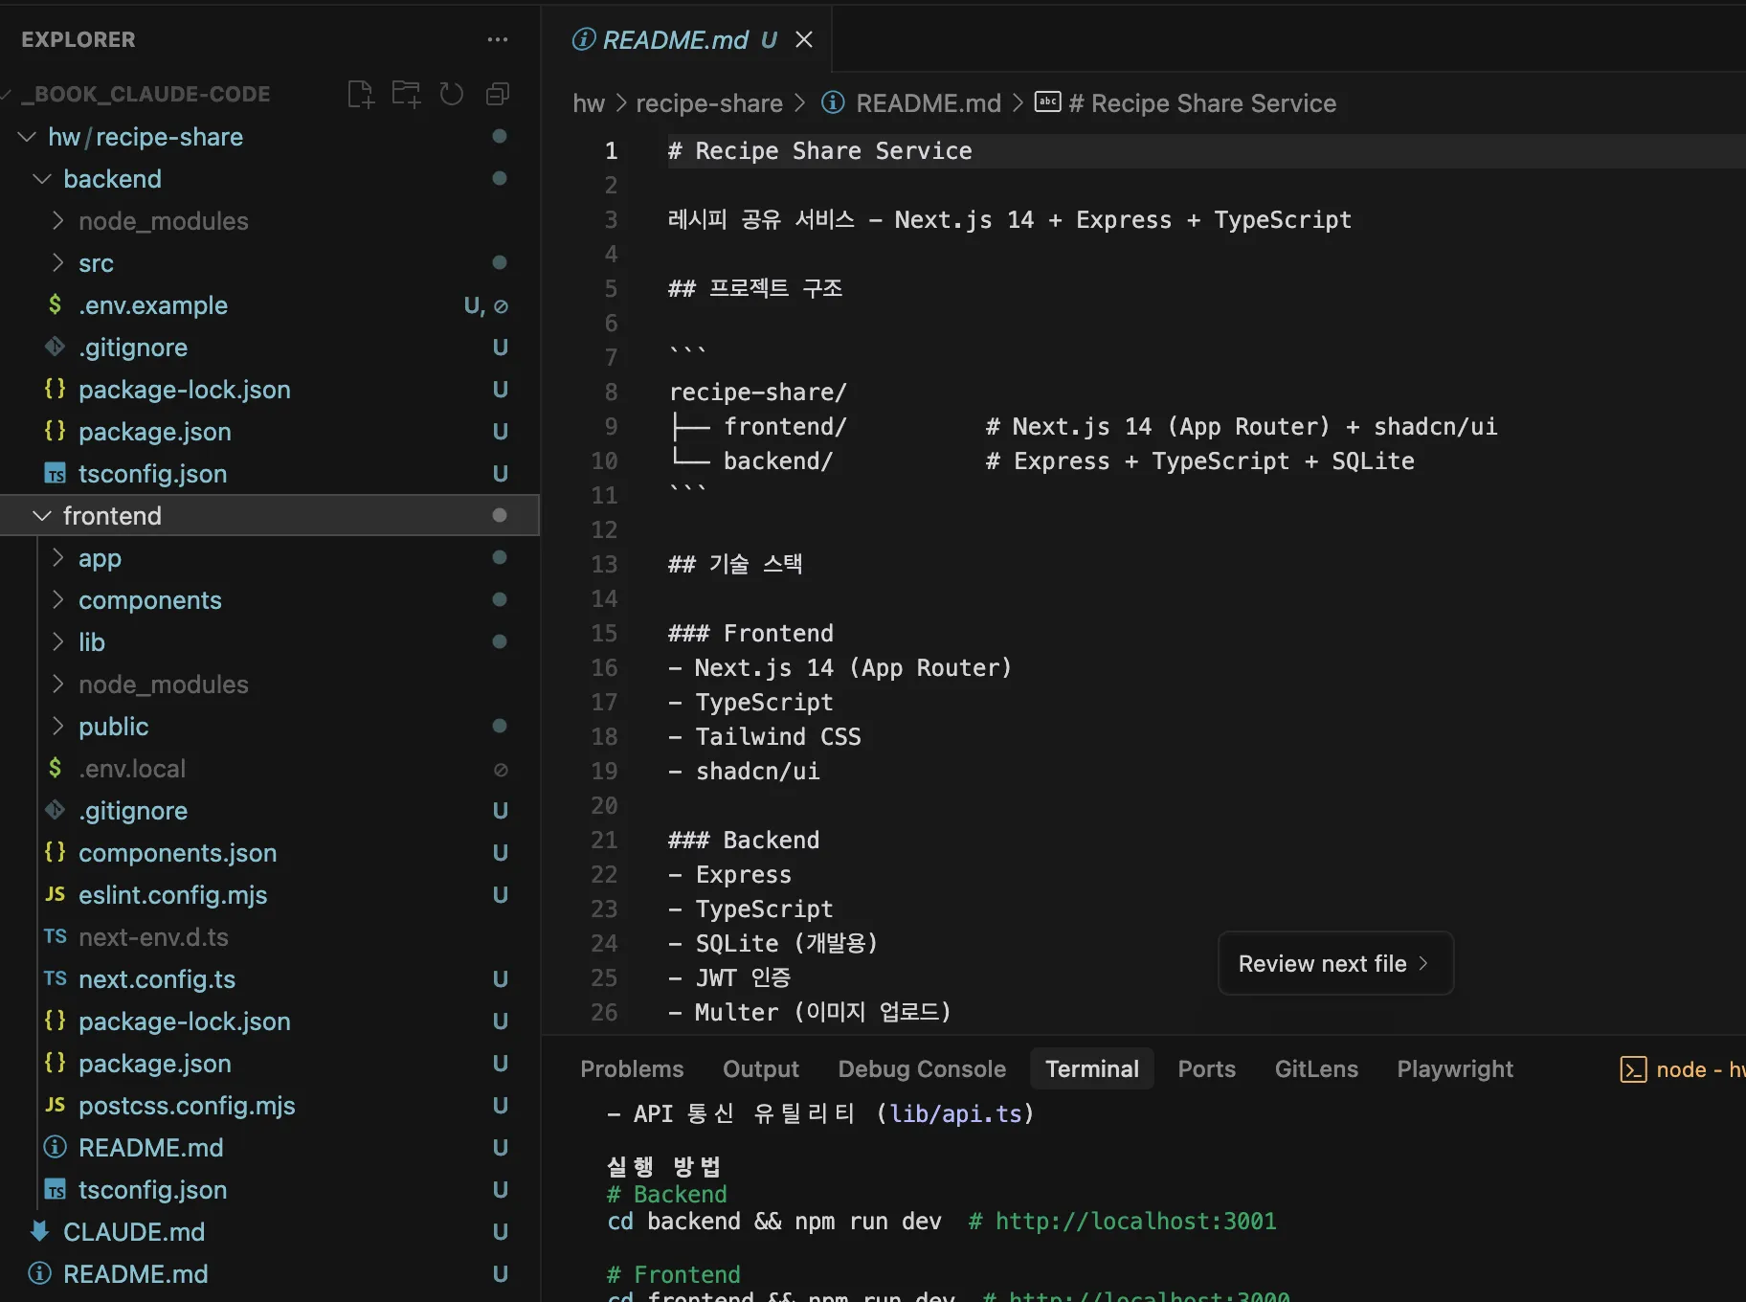The image size is (1746, 1302).
Task: Click the New Folder icon in Explorer
Action: coord(406,94)
